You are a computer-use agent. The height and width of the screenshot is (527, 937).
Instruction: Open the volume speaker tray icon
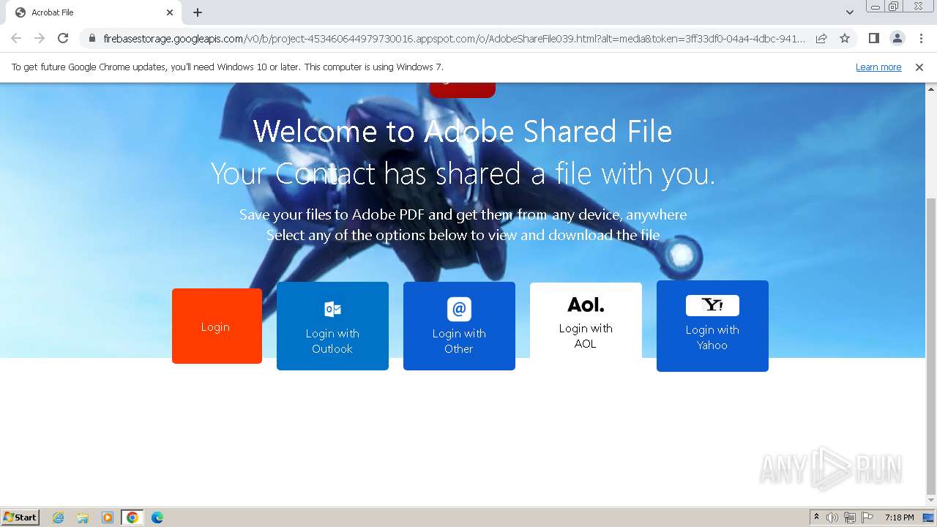[832, 517]
